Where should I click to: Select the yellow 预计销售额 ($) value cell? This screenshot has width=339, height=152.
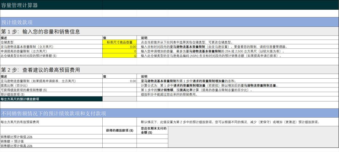(120, 56)
